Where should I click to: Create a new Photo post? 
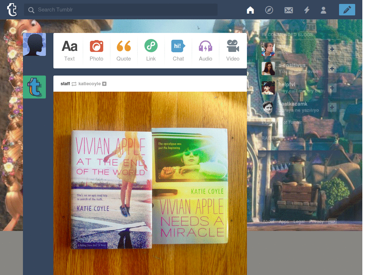[96, 50]
